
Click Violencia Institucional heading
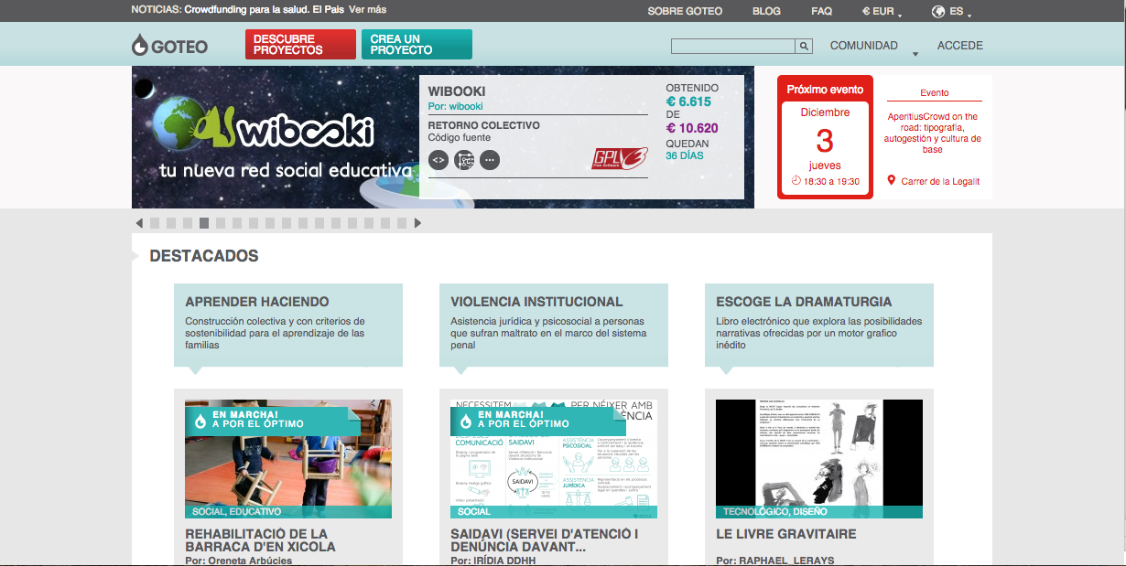pos(536,302)
